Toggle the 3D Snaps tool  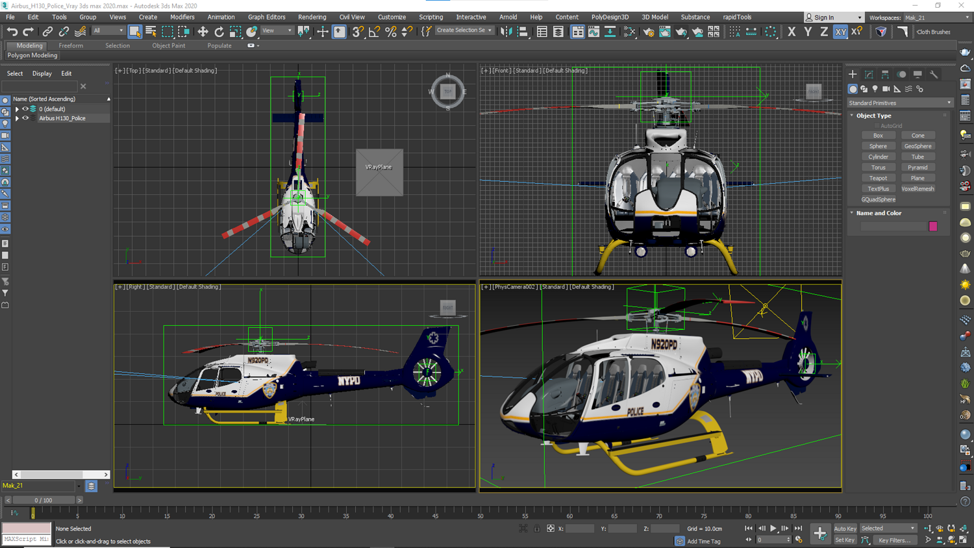(x=358, y=31)
